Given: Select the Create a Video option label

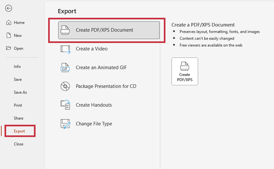Looking at the screenshot, I should point(92,49).
